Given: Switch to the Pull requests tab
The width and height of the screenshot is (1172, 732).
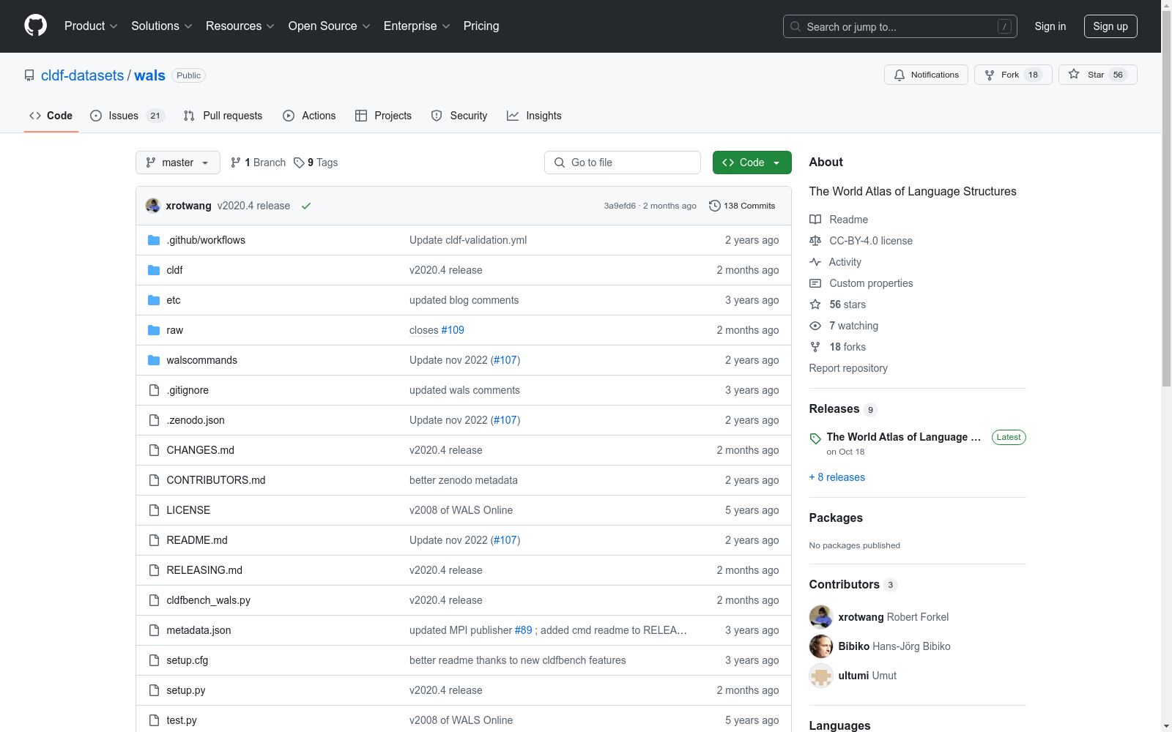Looking at the screenshot, I should (x=223, y=116).
